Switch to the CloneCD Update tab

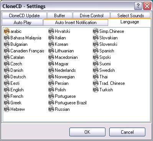(x=24, y=16)
